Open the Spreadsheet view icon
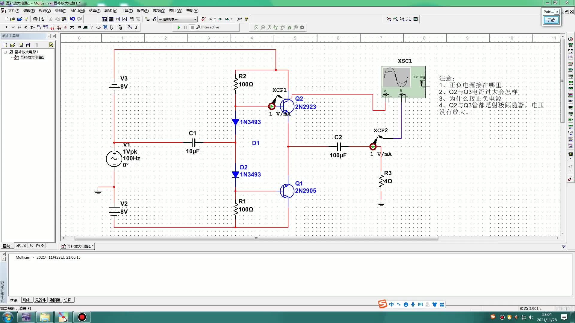The width and height of the screenshot is (575, 323). point(111,19)
